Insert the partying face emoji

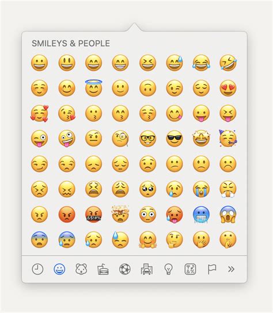[x=228, y=138]
